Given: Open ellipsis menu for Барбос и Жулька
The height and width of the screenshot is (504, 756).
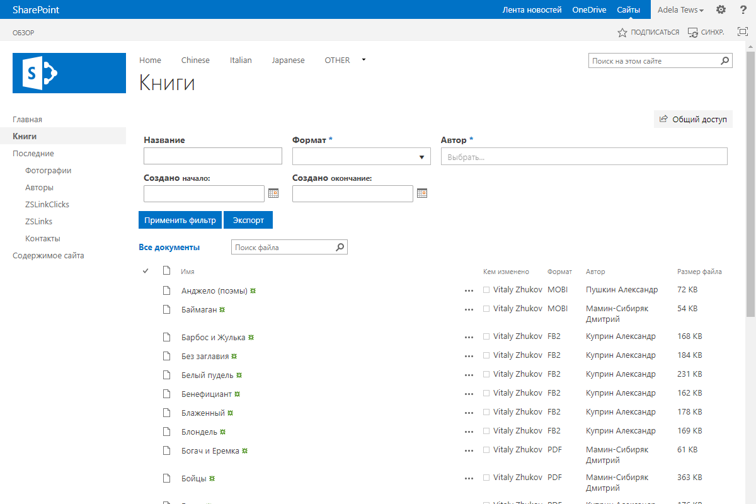Looking at the screenshot, I should [x=469, y=338].
